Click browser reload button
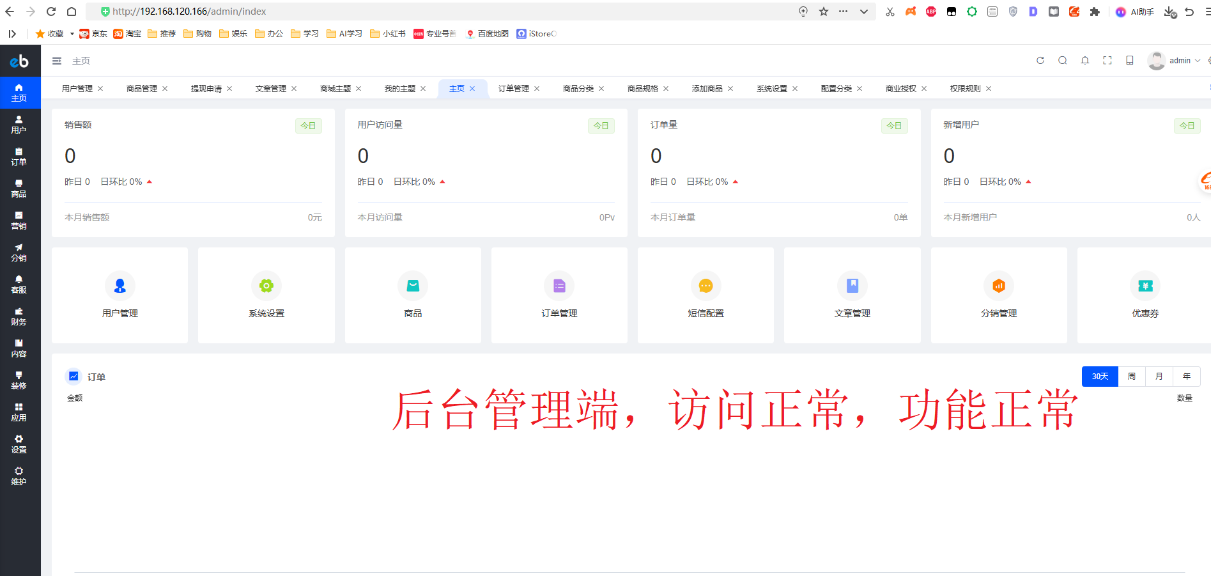1211x576 pixels. tap(51, 12)
